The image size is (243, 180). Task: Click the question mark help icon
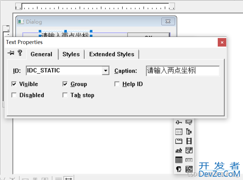click(x=20, y=53)
